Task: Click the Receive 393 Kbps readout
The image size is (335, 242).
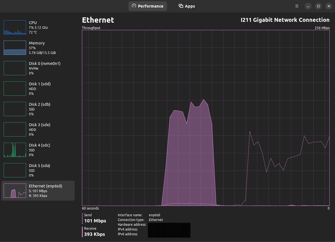Action: [95, 234]
